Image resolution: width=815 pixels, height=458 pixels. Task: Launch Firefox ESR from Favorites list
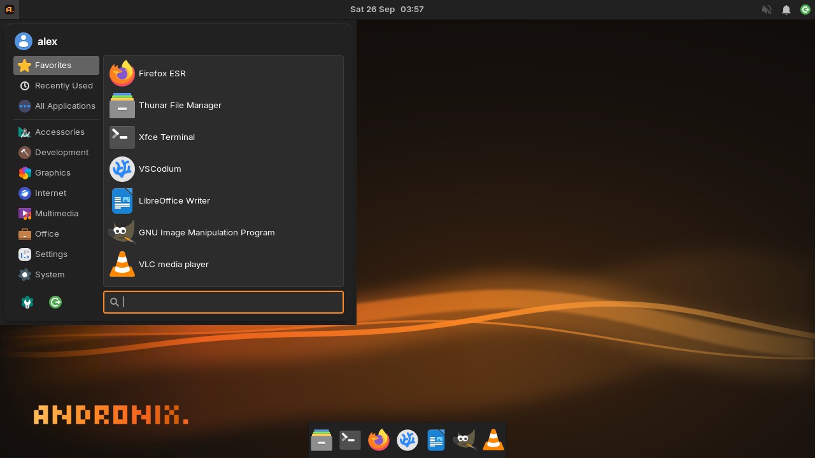click(223, 73)
